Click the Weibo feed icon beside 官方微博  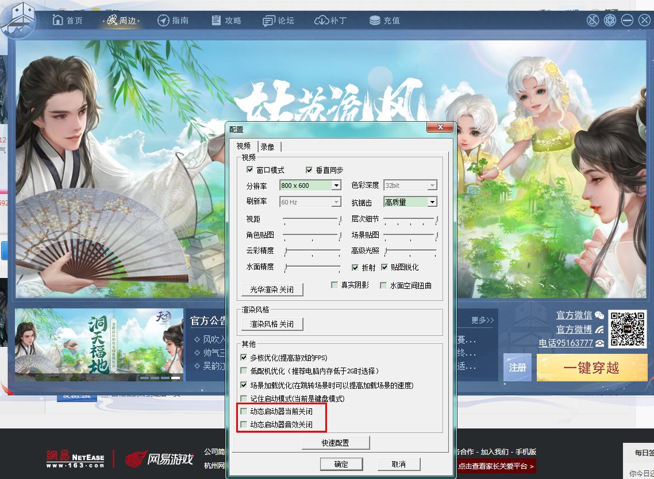click(599, 329)
